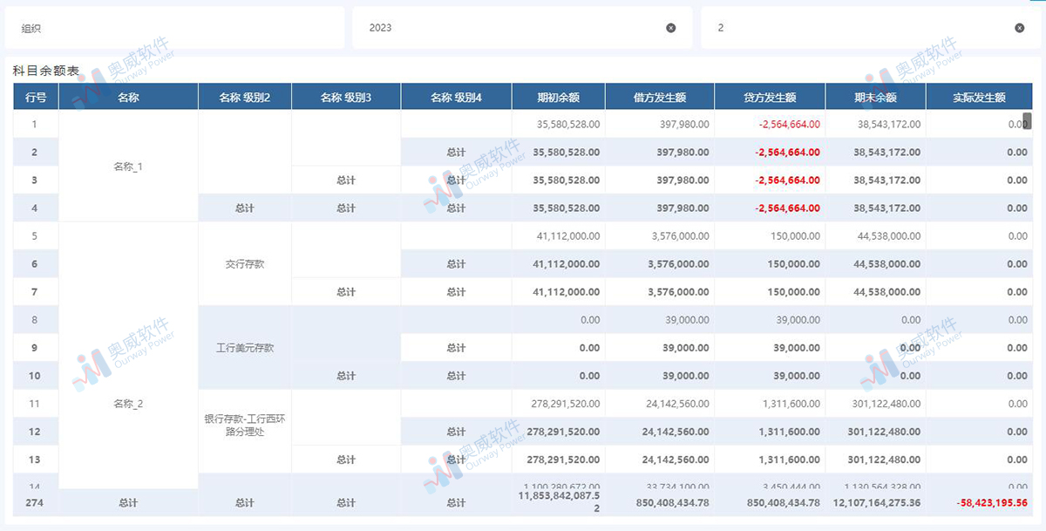Clear the month filter value 2

tap(1020, 28)
